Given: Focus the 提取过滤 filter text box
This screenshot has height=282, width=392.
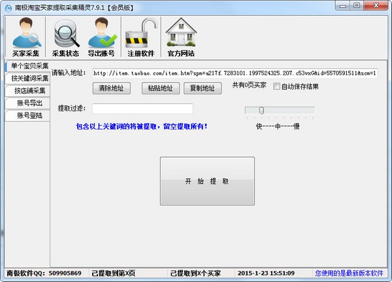Looking at the screenshot, I should pyautogui.click(x=142, y=109).
